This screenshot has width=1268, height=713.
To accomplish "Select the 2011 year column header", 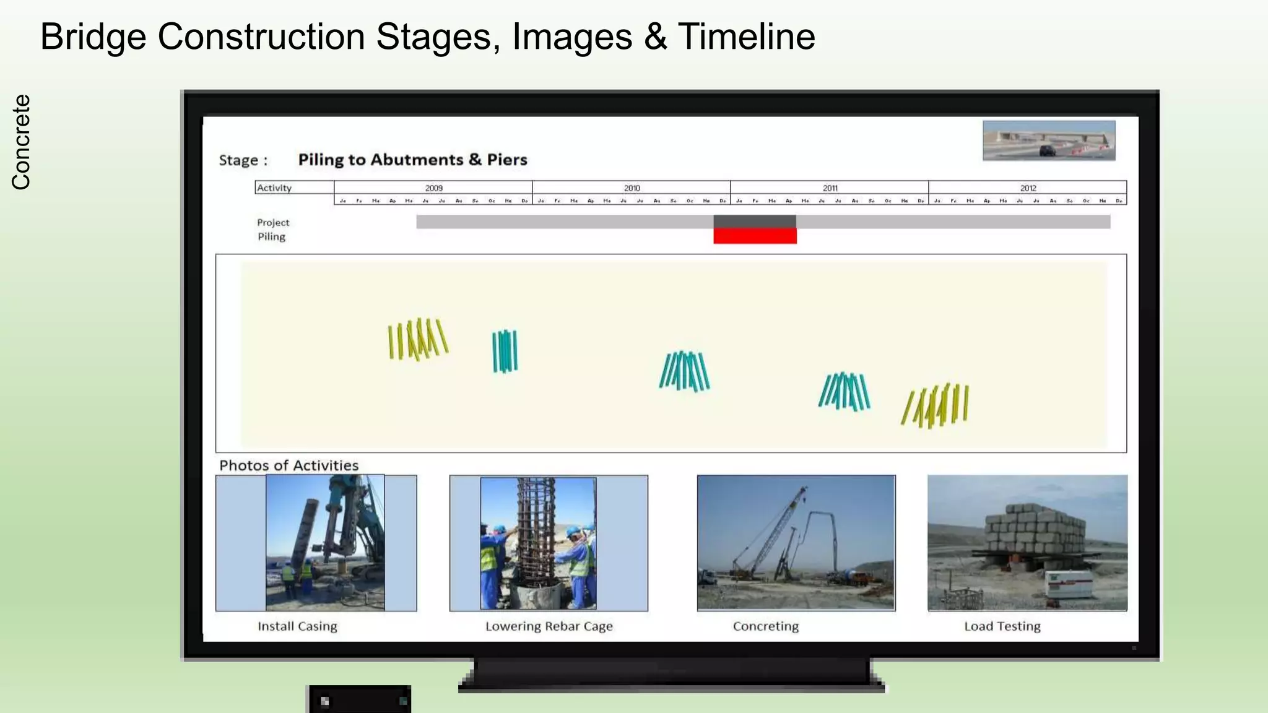I will [830, 188].
